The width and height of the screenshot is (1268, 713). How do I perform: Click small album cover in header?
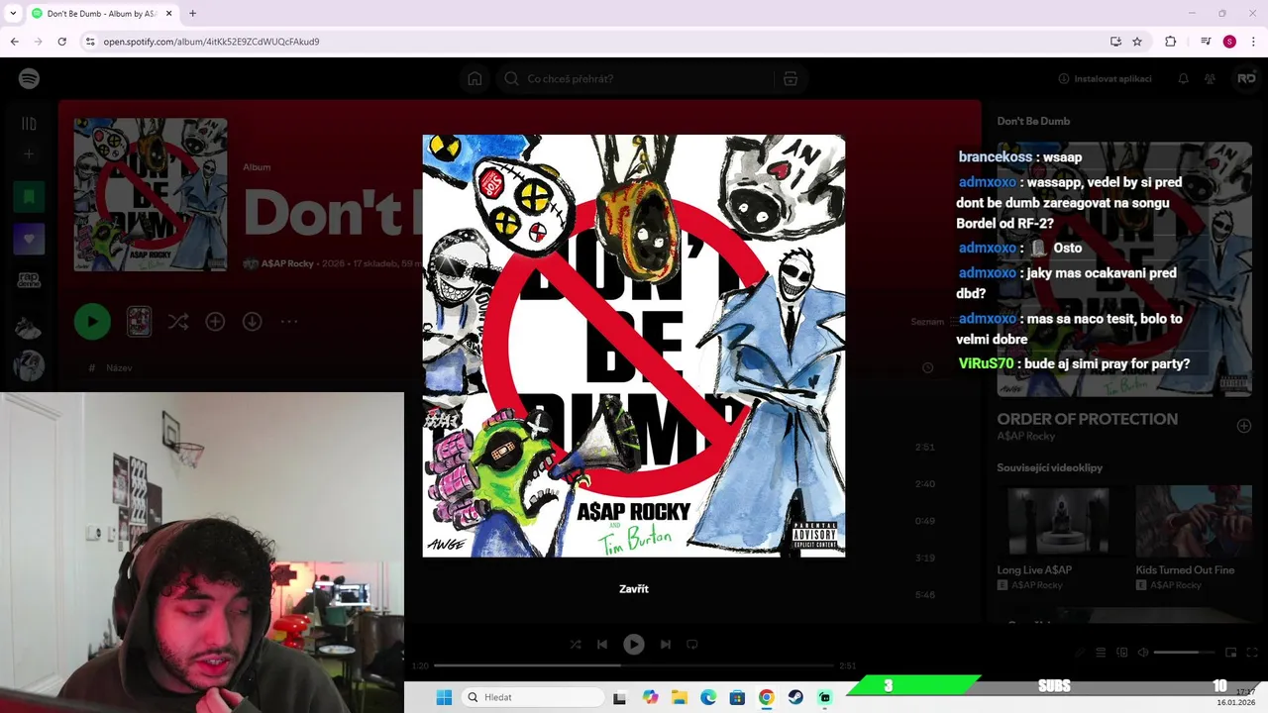151,195
